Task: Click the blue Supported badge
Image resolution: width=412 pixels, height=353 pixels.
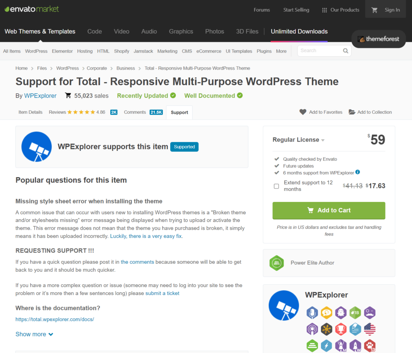Action: tap(184, 147)
